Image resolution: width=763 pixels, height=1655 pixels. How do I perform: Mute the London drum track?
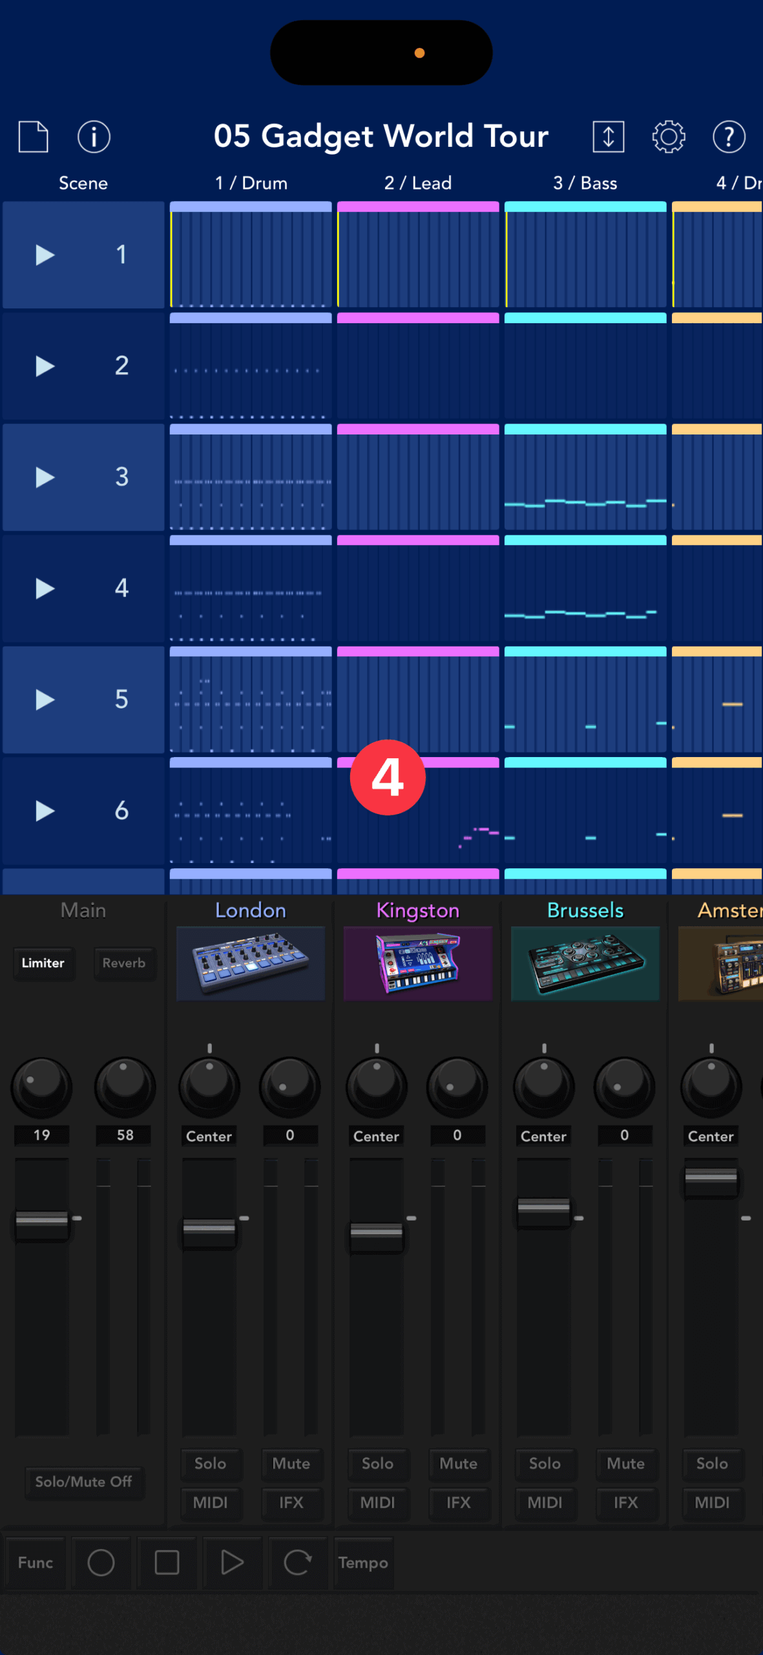click(291, 1463)
